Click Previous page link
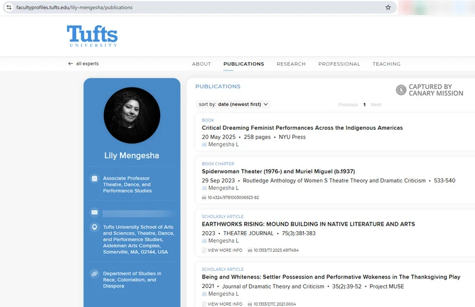This screenshot has height=307, width=475. (348, 105)
